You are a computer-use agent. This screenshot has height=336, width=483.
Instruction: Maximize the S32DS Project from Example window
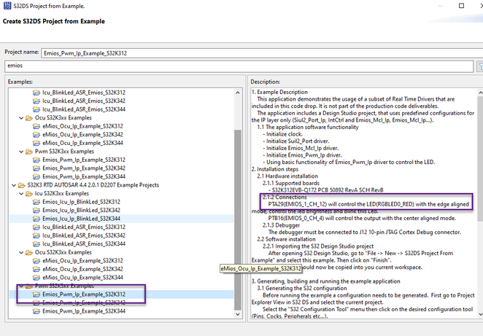click(461, 6)
